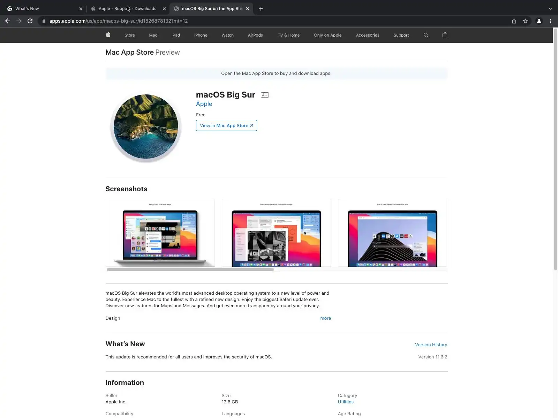This screenshot has width=558, height=418.
Task: Select the macOS Big Sur App Store tab
Action: (211, 9)
